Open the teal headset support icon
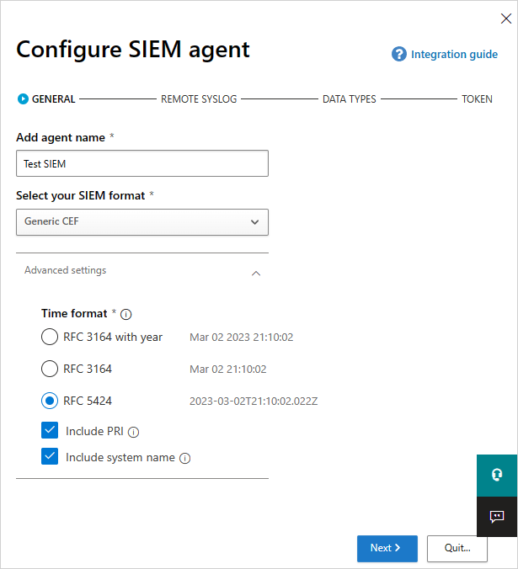 click(497, 475)
